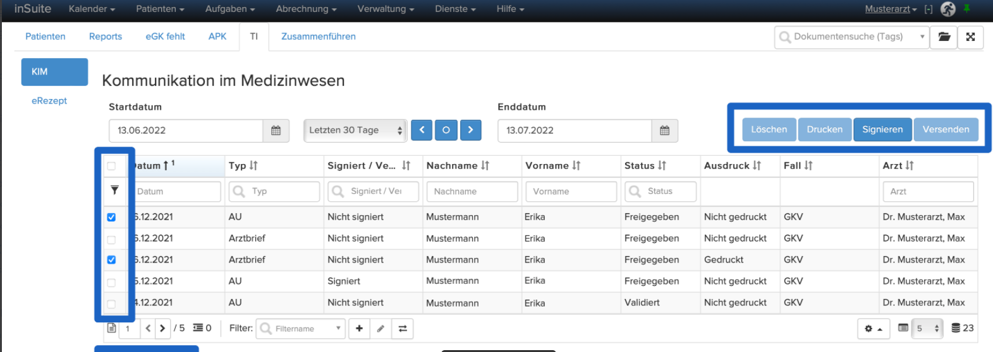Switch to the Reports tab
Viewport: 993px width, 352px height.
[106, 37]
